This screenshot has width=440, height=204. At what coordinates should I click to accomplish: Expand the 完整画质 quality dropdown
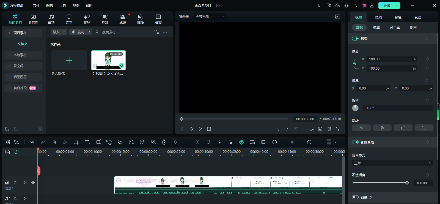pyautogui.click(x=210, y=17)
